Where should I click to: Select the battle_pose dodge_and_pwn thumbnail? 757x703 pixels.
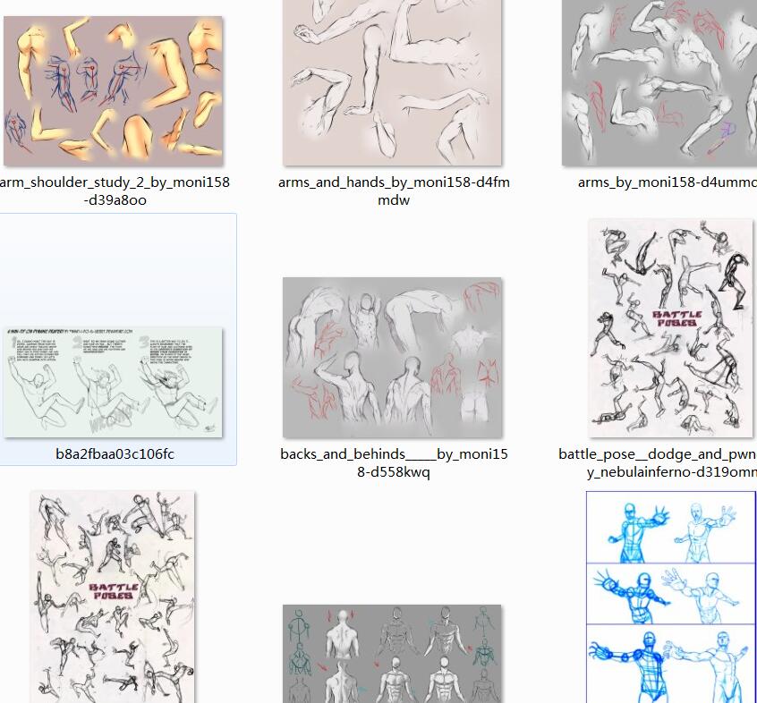[670, 328]
